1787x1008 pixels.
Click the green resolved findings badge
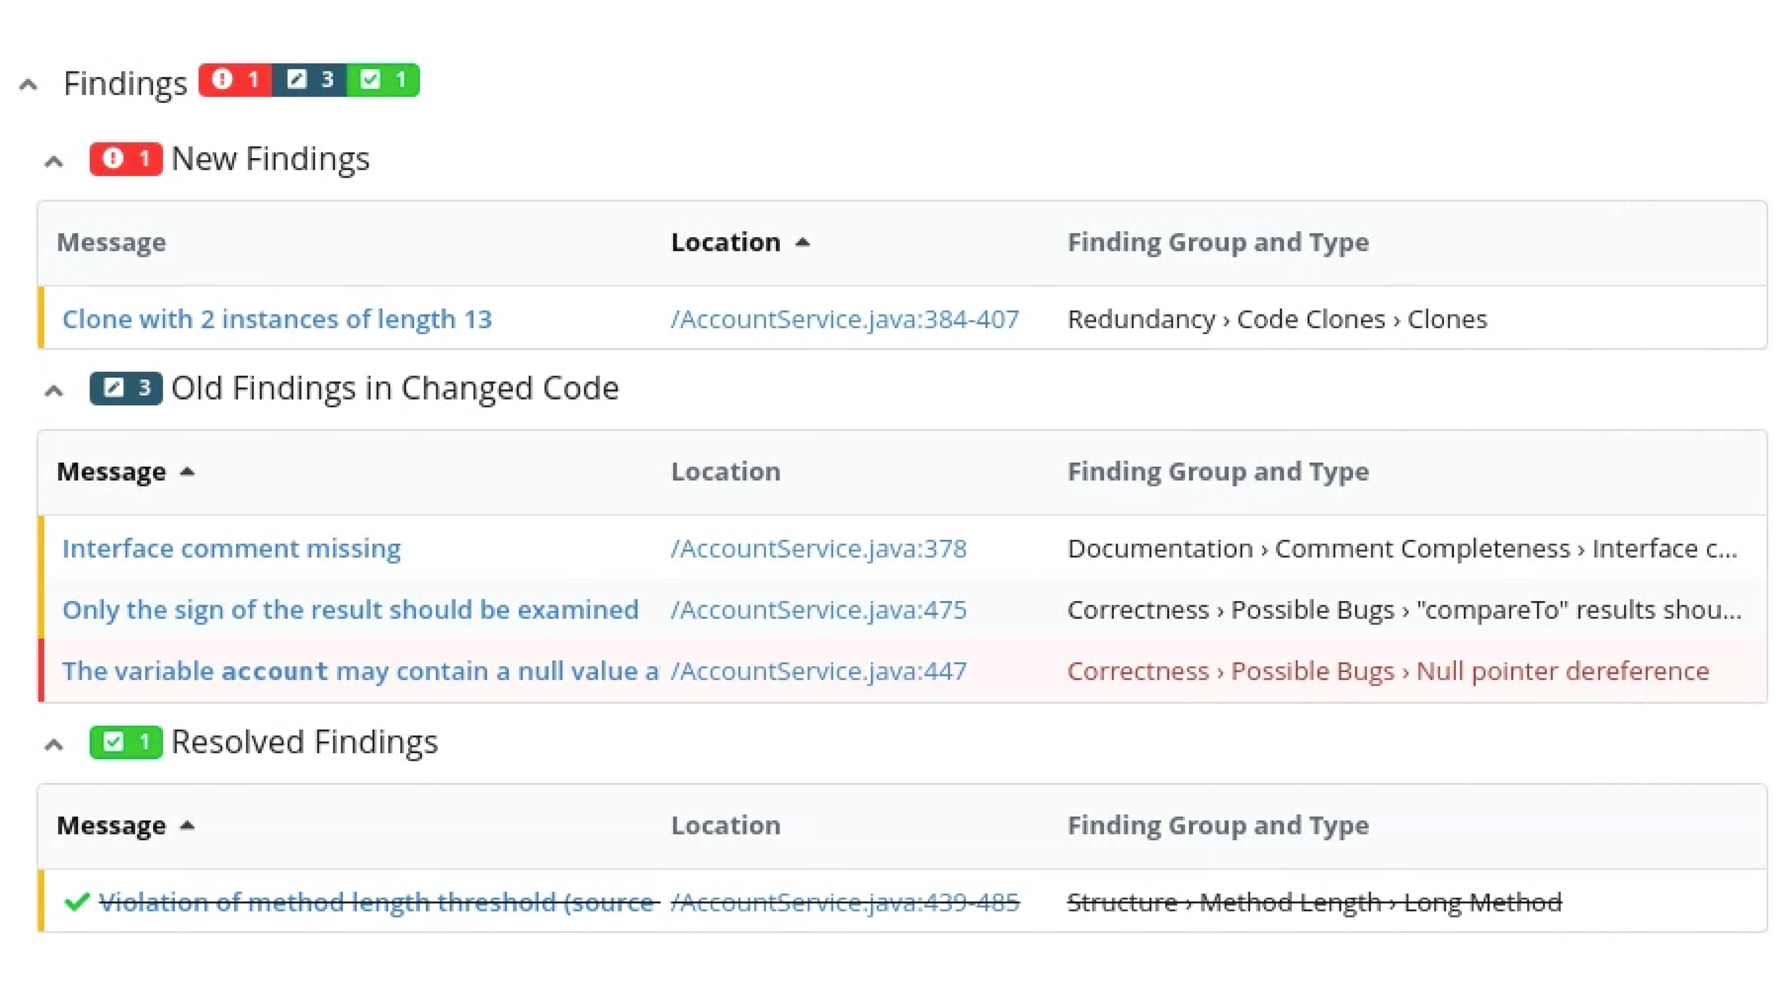click(x=384, y=80)
